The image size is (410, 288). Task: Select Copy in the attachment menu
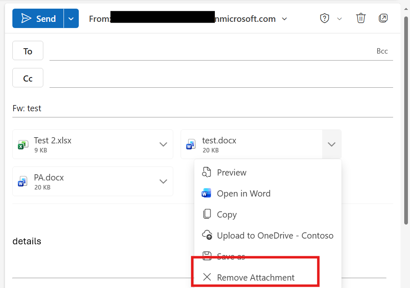[x=268, y=214]
